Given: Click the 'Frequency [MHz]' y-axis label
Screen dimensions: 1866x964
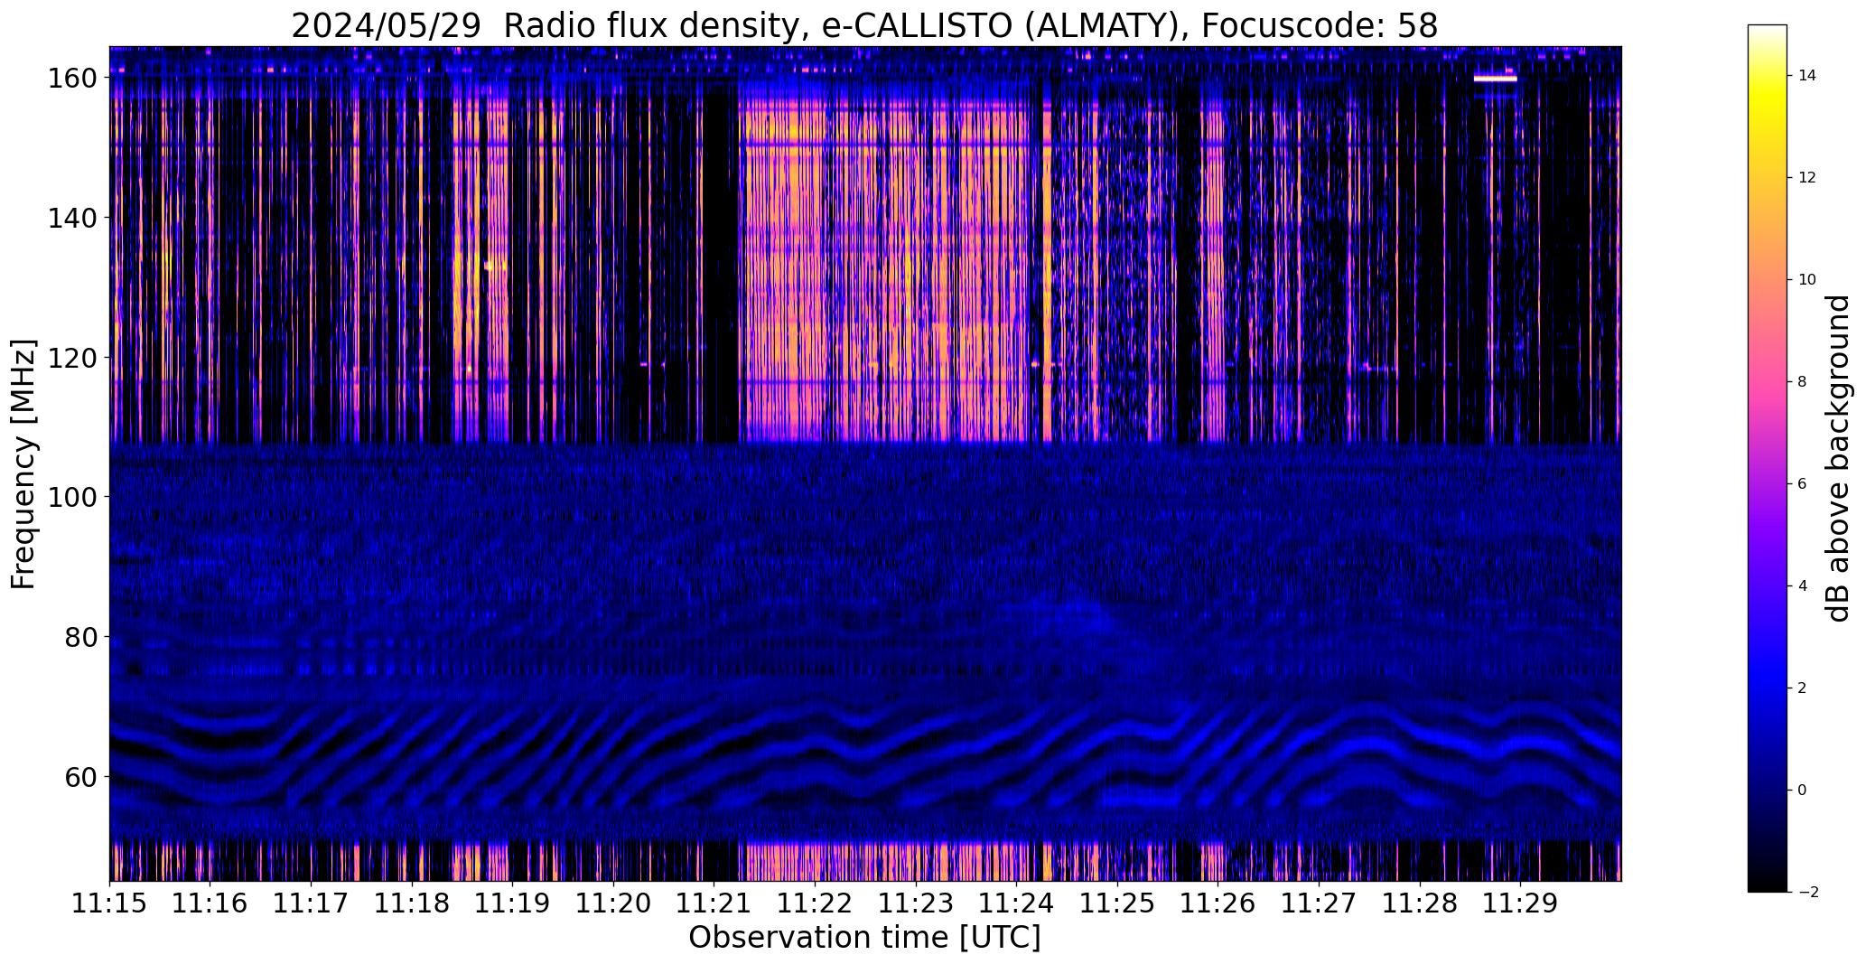Looking at the screenshot, I should [x=23, y=464].
